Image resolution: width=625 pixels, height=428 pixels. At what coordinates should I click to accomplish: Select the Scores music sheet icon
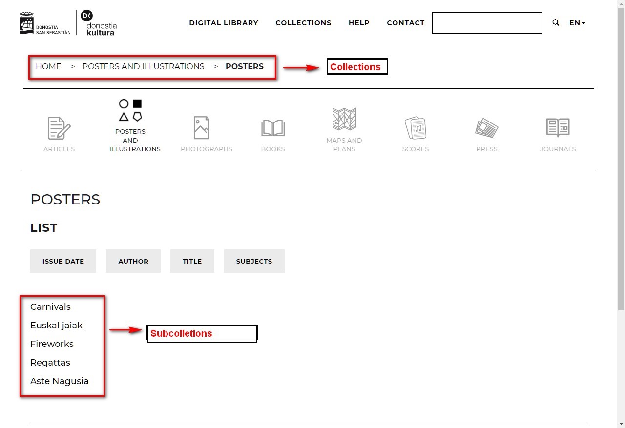point(415,128)
